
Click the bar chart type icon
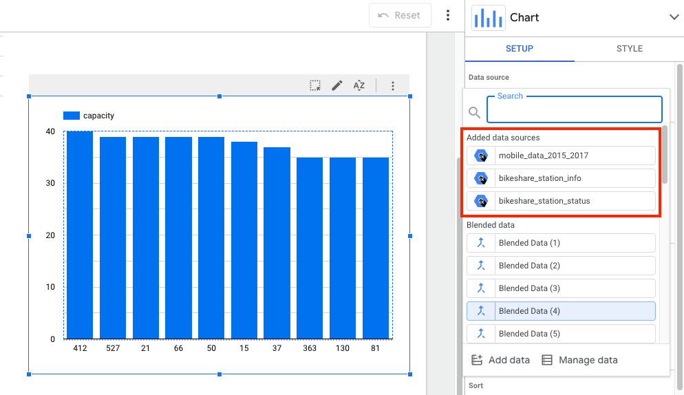[488, 18]
